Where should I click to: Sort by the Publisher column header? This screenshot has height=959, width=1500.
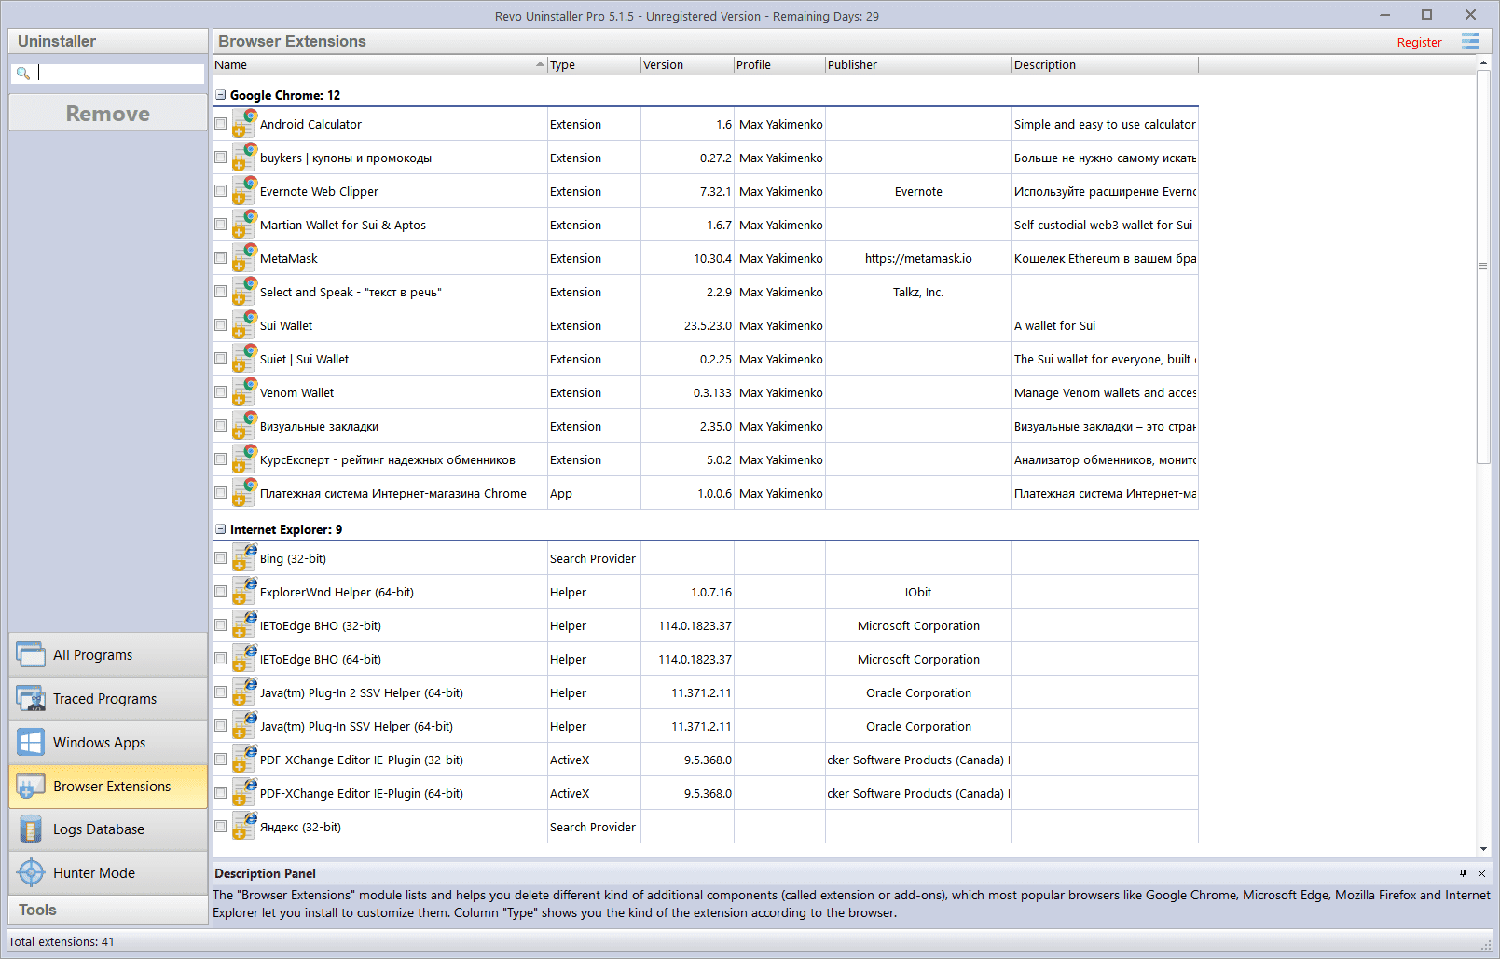[x=918, y=65]
